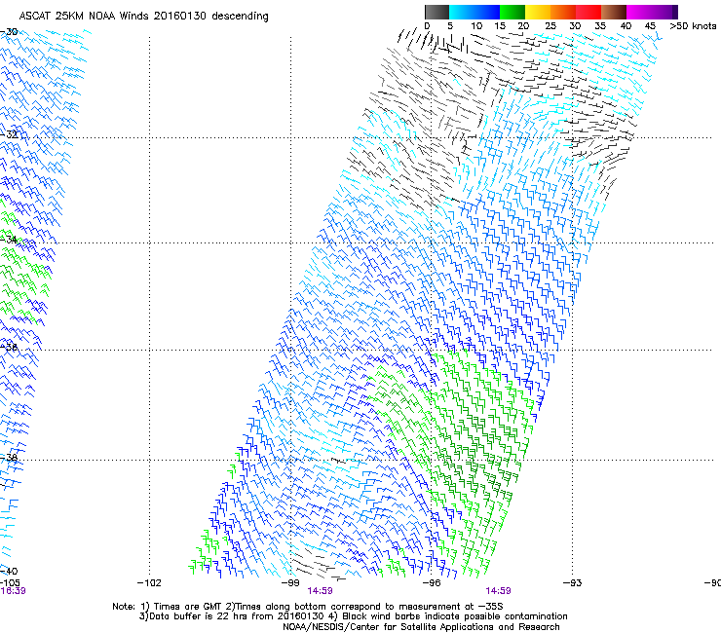The image size is (721, 633).
Task: Click the "-32" latitude axis label
Action: pos(9,134)
